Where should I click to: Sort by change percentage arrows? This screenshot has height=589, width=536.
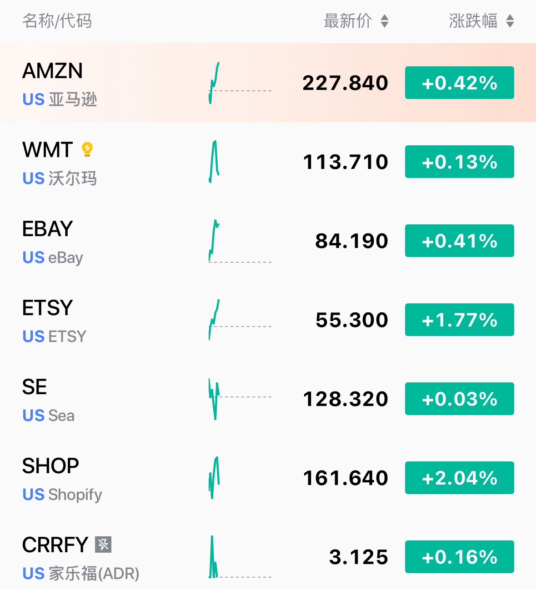tap(510, 21)
